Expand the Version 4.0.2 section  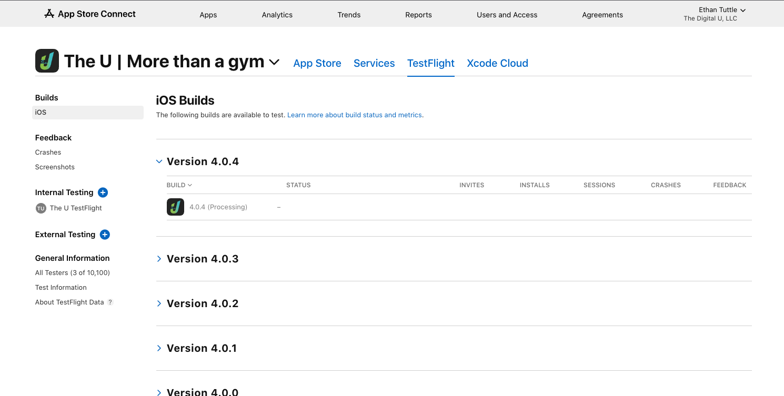pos(159,303)
